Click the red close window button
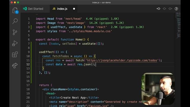 pos(12,2)
